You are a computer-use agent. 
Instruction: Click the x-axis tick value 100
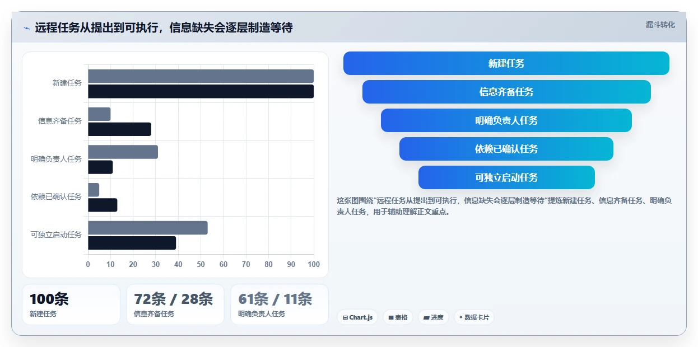(x=314, y=264)
